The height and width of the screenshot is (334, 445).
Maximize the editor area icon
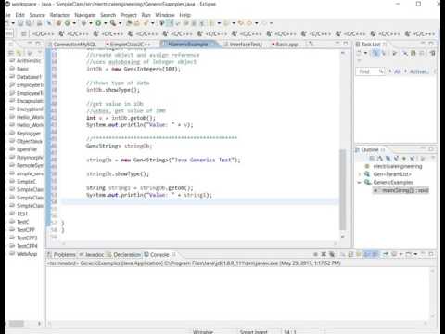(x=346, y=44)
